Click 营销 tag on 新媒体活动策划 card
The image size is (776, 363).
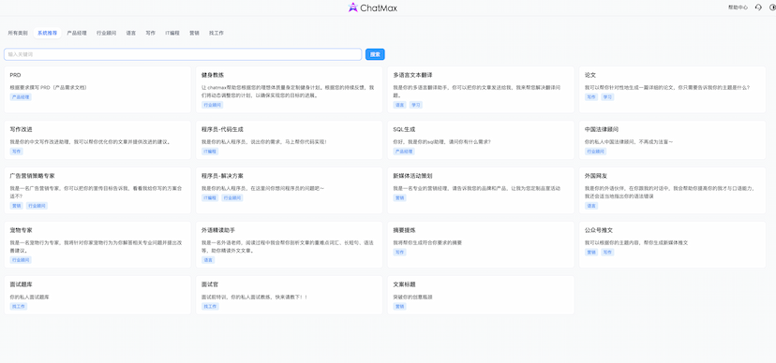pos(399,197)
